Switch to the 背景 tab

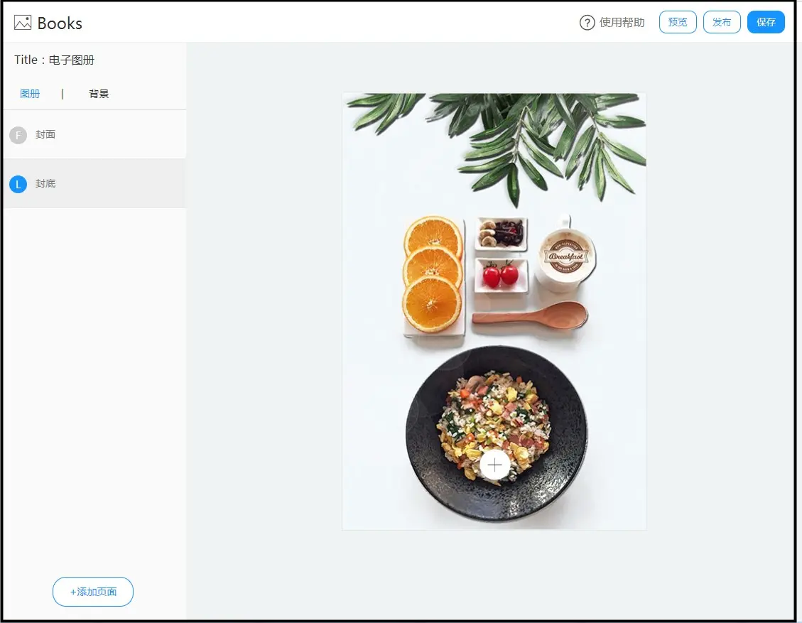click(x=99, y=94)
